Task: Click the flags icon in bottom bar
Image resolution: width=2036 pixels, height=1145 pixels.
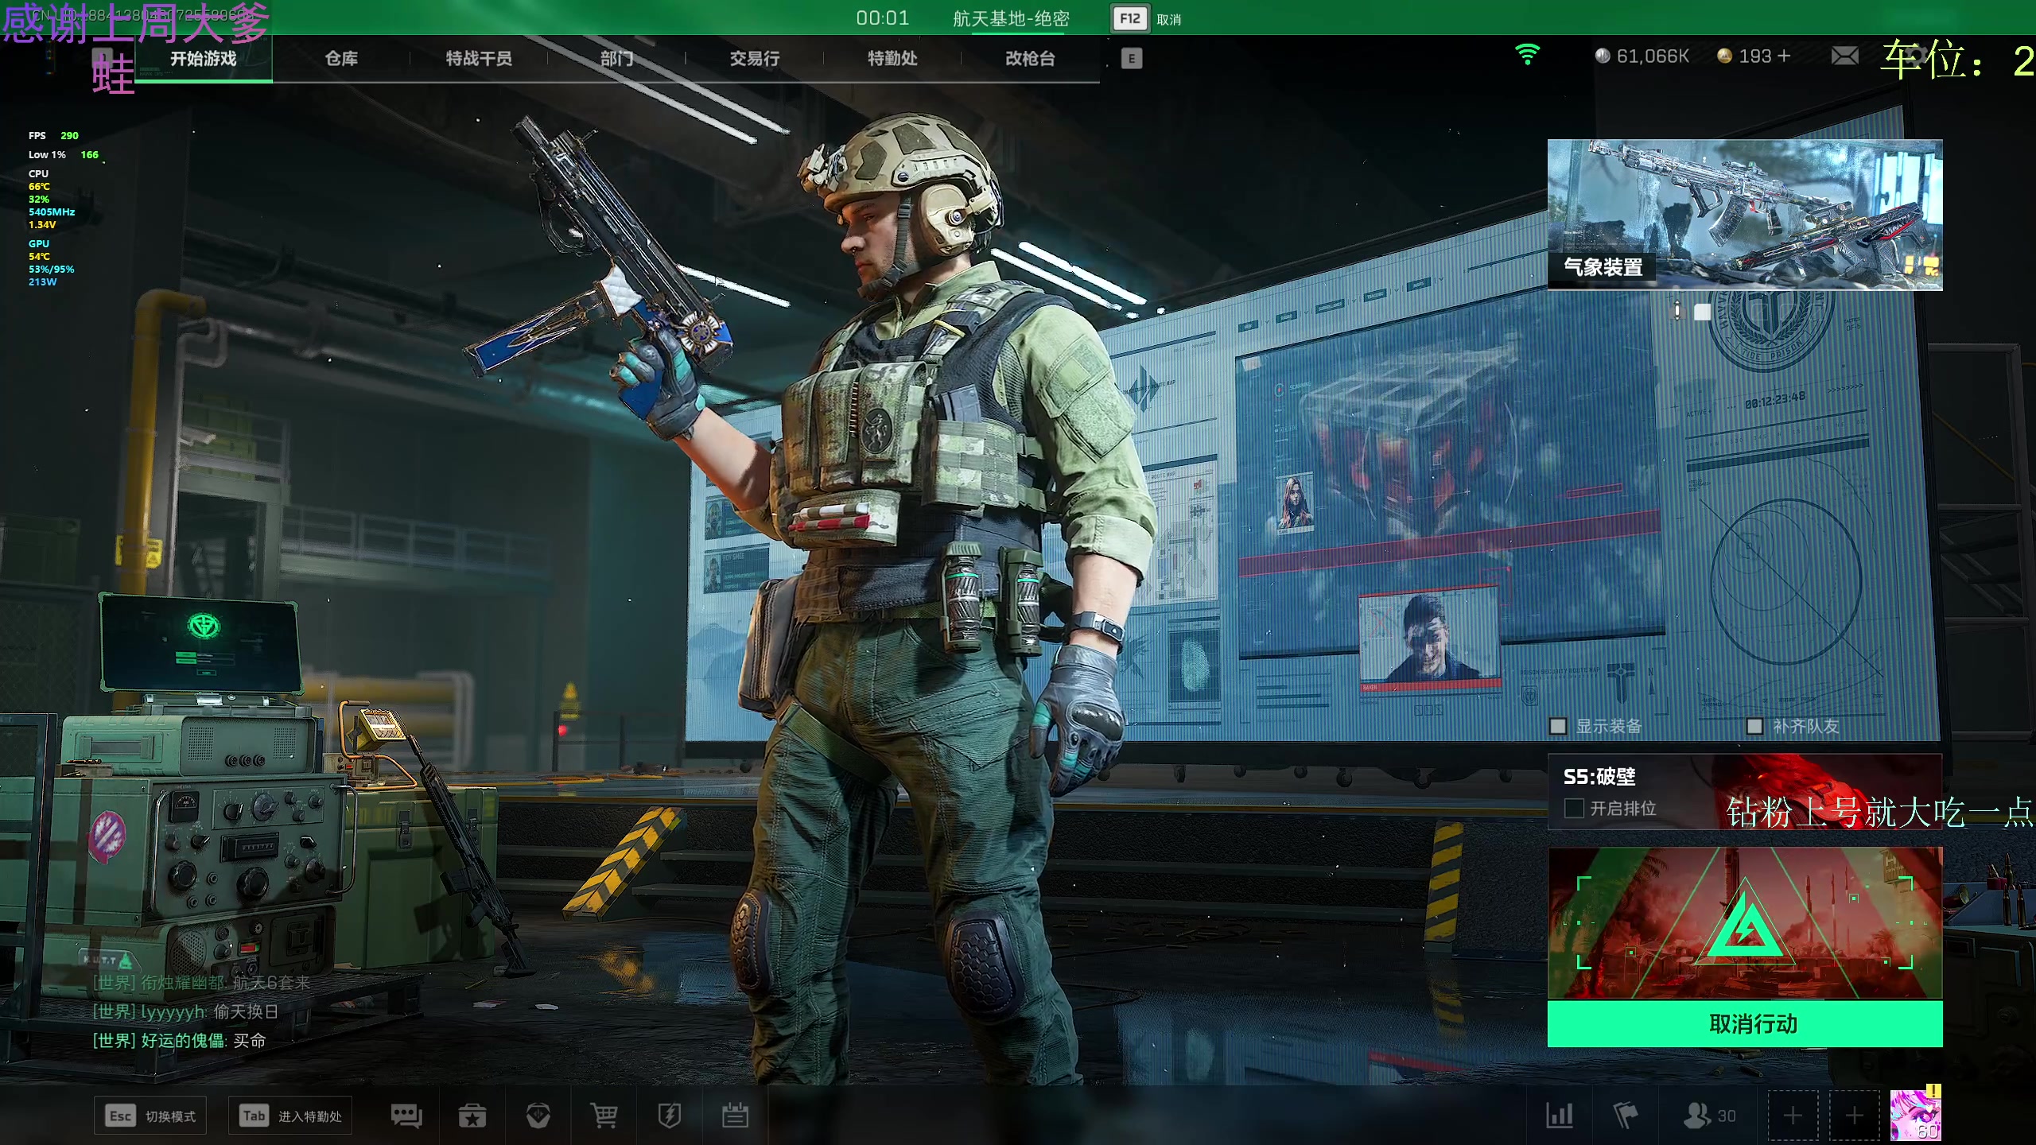Action: (1626, 1116)
